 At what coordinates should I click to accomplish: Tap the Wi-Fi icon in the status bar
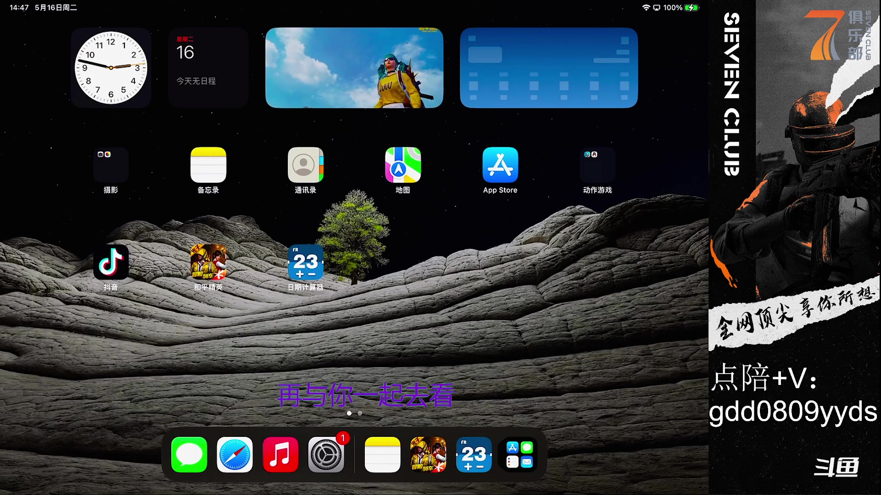point(646,8)
